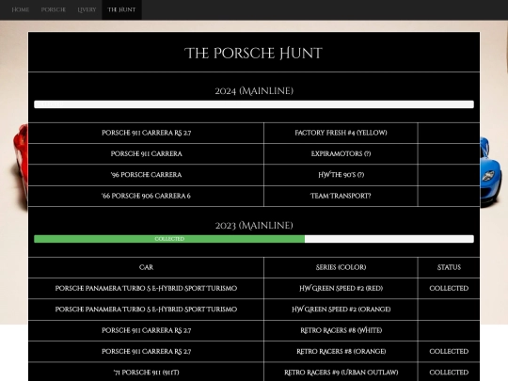
Task: Select The Hunt nav tab
Action: 121,9
